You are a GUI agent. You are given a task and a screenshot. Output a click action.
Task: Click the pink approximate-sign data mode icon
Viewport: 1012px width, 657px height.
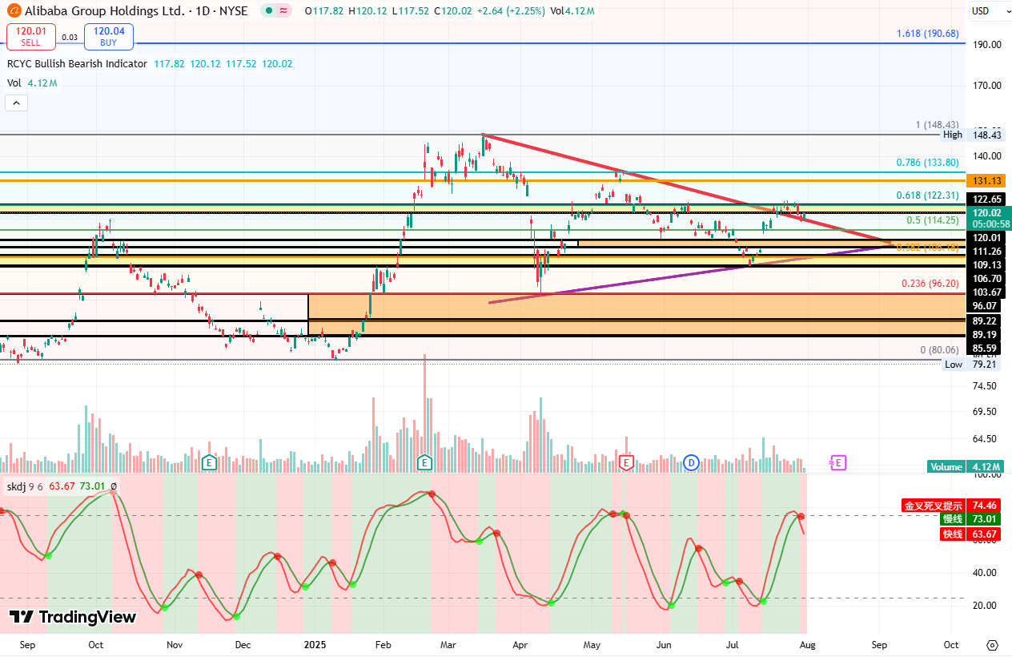pyautogui.click(x=283, y=11)
